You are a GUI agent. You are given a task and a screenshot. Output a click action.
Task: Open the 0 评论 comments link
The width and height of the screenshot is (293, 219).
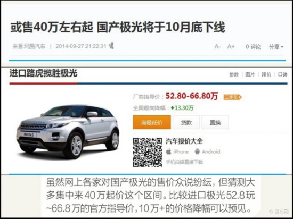tap(253, 47)
